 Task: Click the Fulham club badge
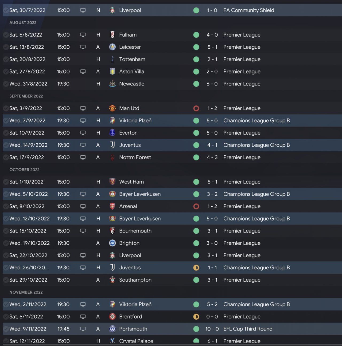112,35
